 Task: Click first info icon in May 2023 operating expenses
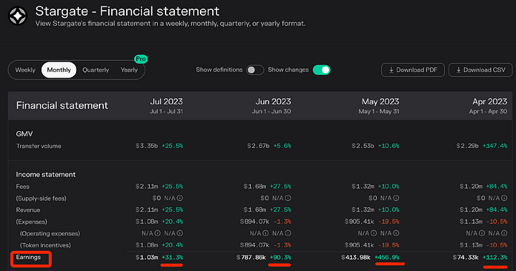[x=374, y=233]
